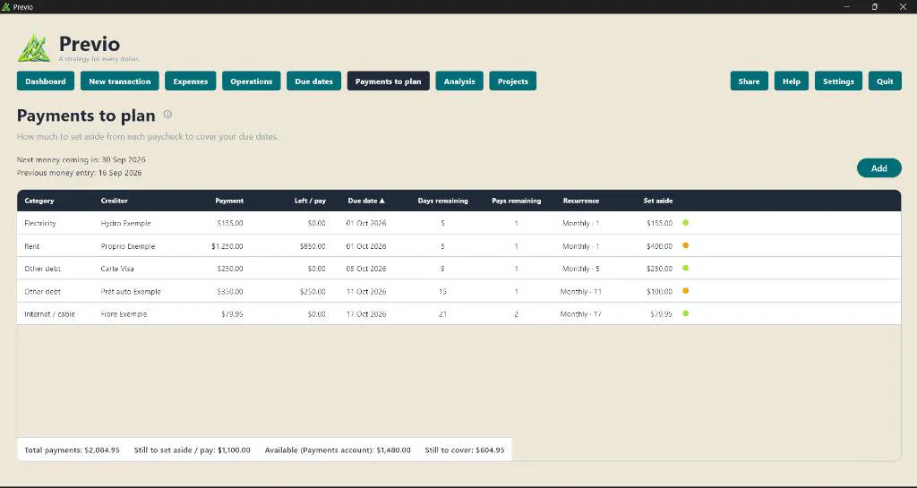The width and height of the screenshot is (917, 488).
Task: Click the 17 Oct 2026 due date
Action: (x=366, y=313)
